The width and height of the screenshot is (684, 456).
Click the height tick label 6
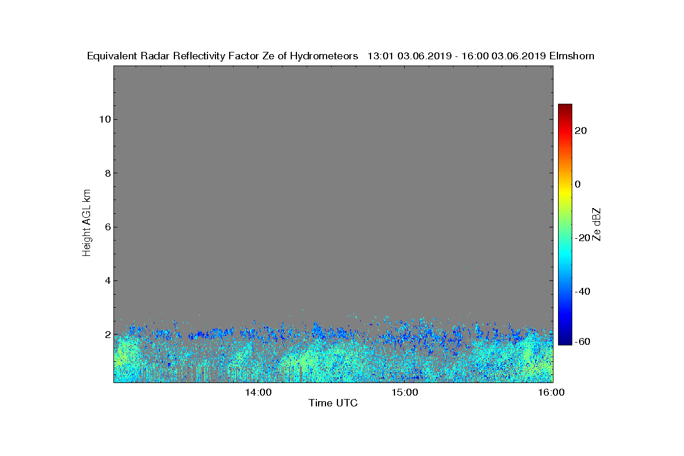click(107, 227)
